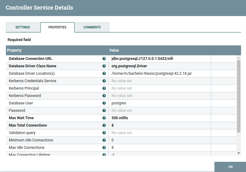Image resolution: width=246 pixels, height=172 pixels.
Task: Confirm with the OK button
Action: [x=230, y=167]
